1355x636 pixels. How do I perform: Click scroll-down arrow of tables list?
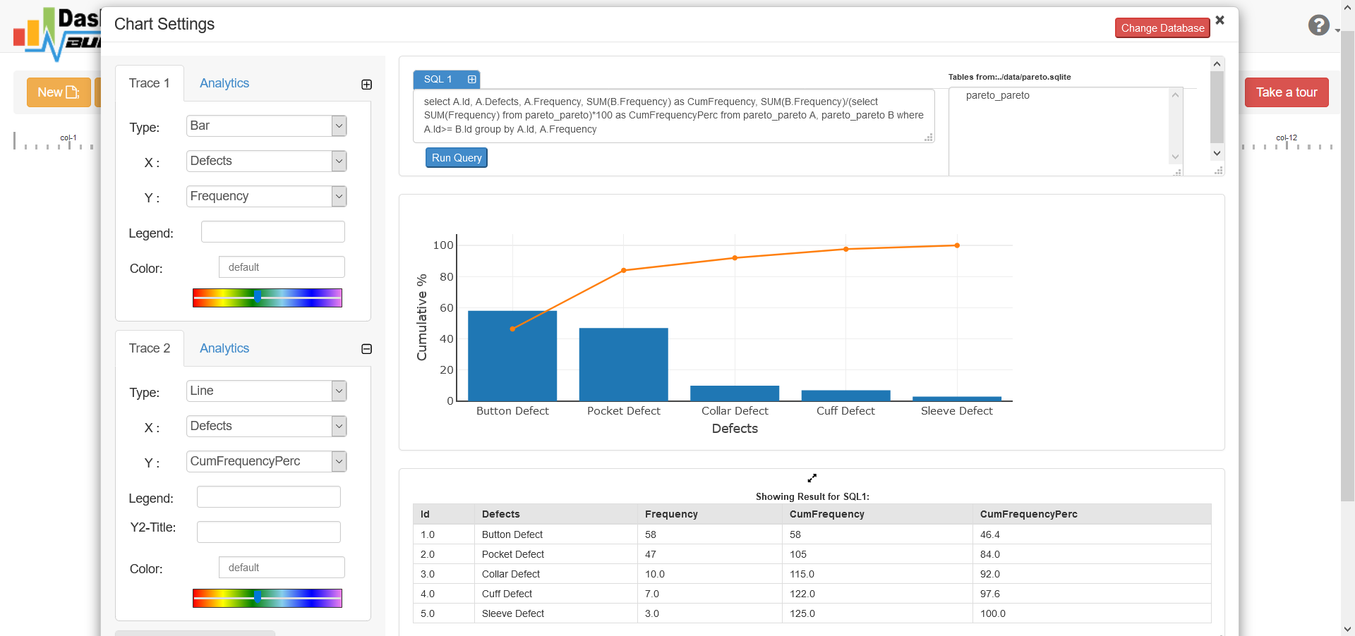click(1175, 157)
